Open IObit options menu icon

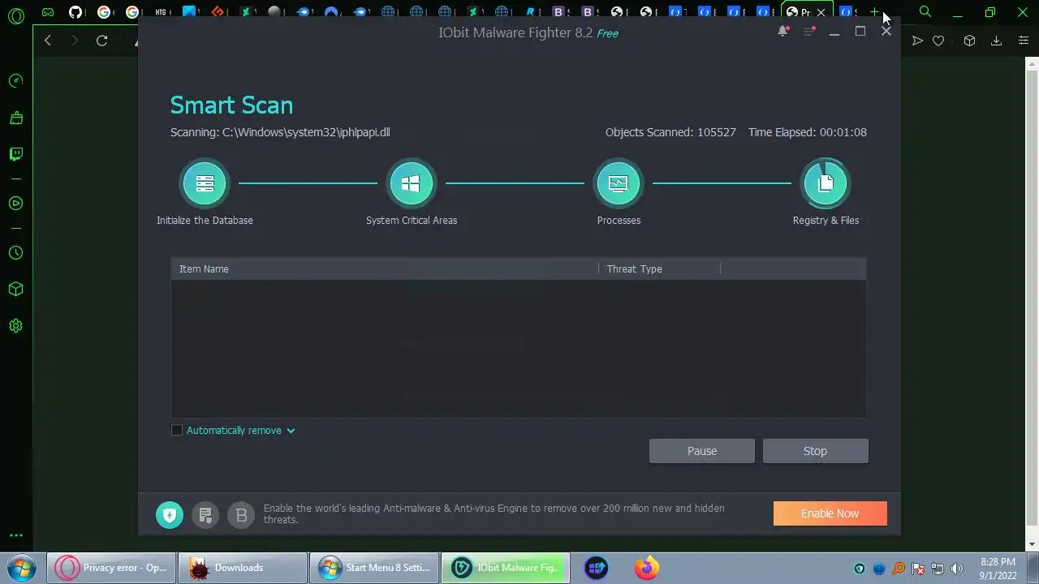(808, 31)
